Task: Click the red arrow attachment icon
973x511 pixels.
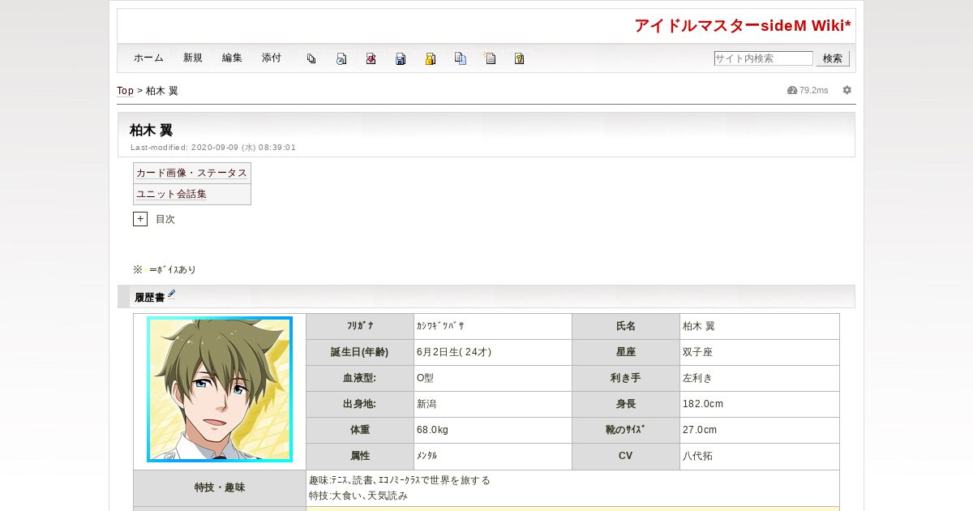Action: point(371,58)
